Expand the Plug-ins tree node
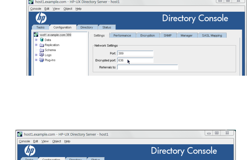Viewport: 247px width, 160px height. click(x=36, y=60)
